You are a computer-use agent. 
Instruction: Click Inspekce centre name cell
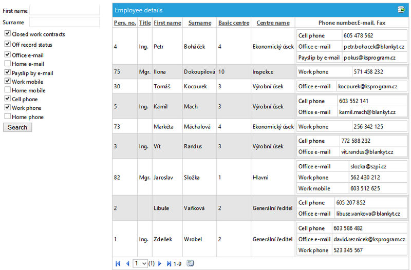pos(273,72)
